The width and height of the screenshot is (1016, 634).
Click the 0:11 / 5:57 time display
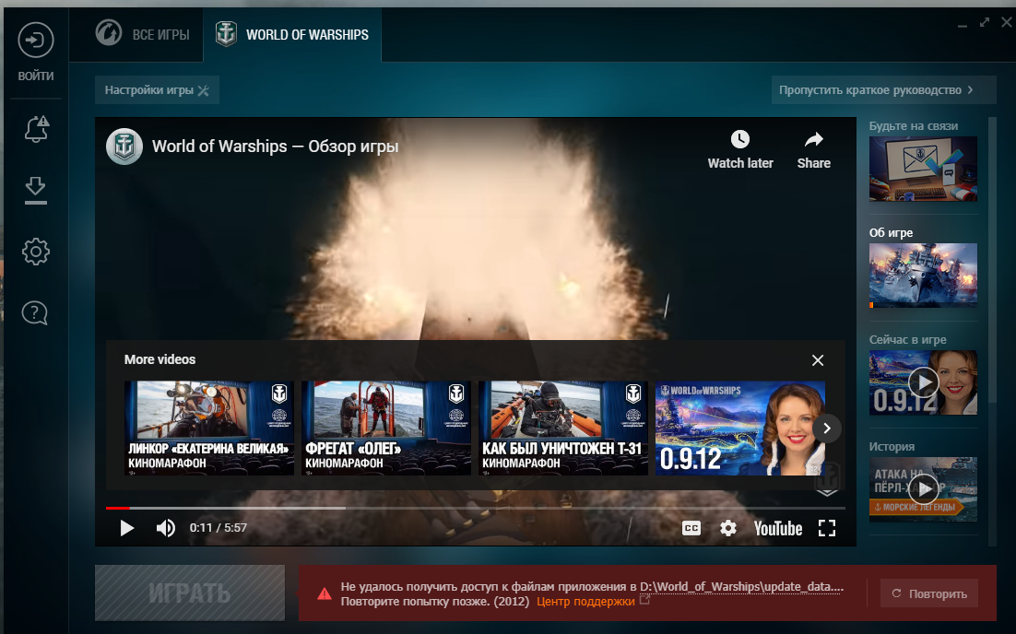pos(219,528)
